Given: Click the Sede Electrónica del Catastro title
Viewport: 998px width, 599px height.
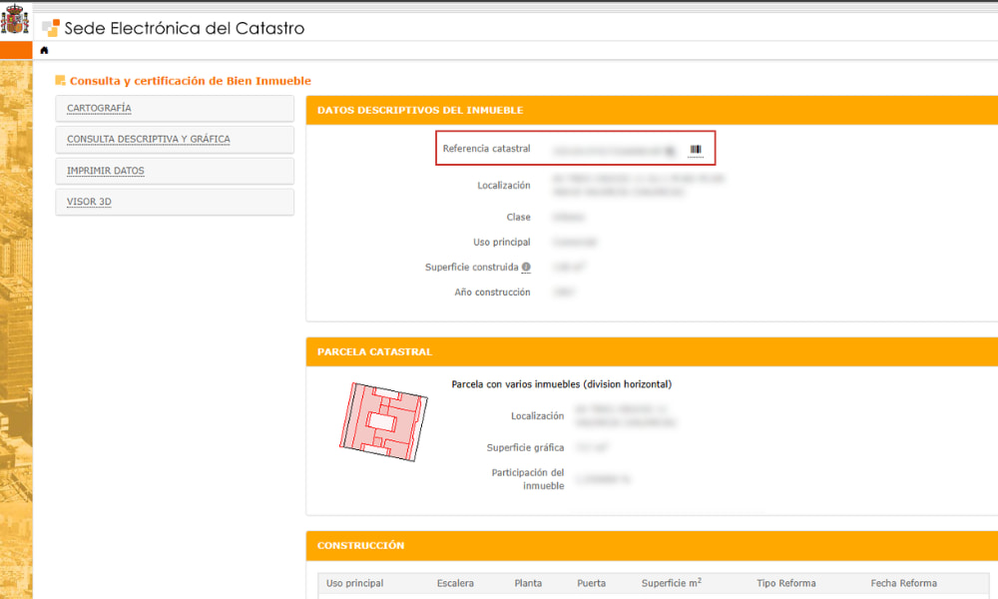Looking at the screenshot, I should (x=185, y=28).
